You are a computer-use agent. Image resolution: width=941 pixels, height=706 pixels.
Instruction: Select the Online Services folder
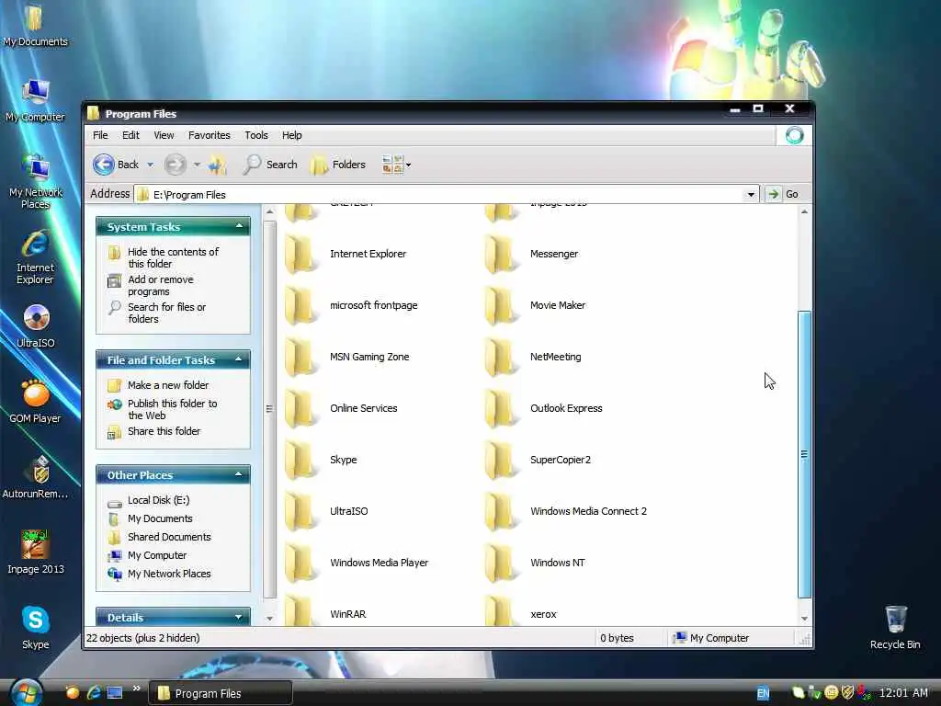[341, 408]
